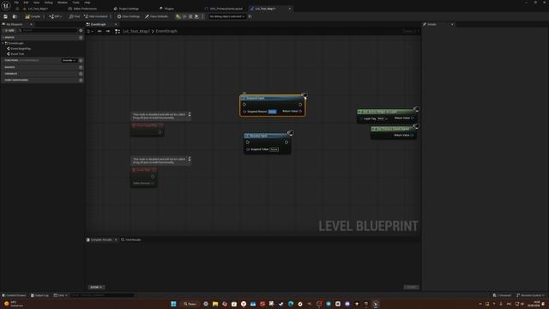Compile the level blueprint
Screen dimensions: 549x309
click(33, 16)
